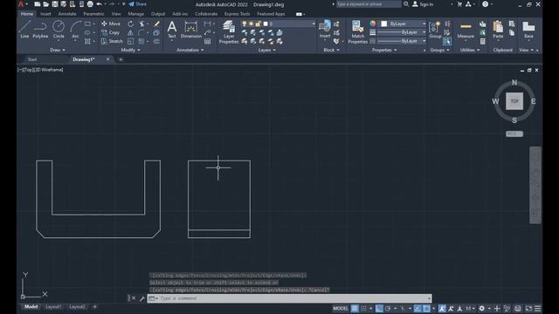Click the add layout plus button
The width and height of the screenshot is (559, 314).
(x=95, y=306)
